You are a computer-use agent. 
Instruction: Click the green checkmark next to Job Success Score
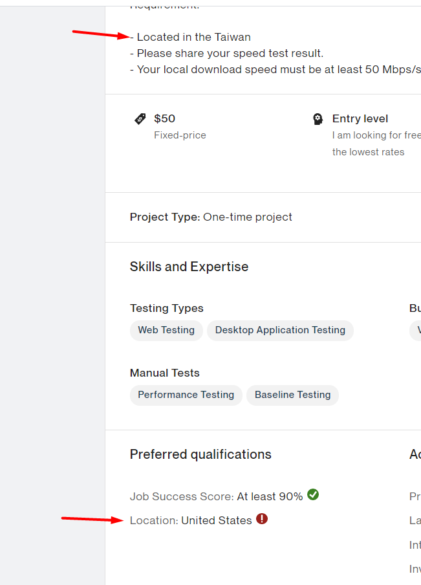(313, 494)
